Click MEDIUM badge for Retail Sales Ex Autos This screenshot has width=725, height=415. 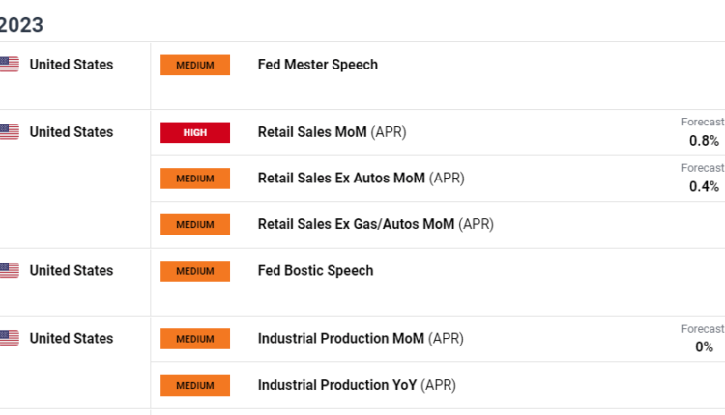195,179
